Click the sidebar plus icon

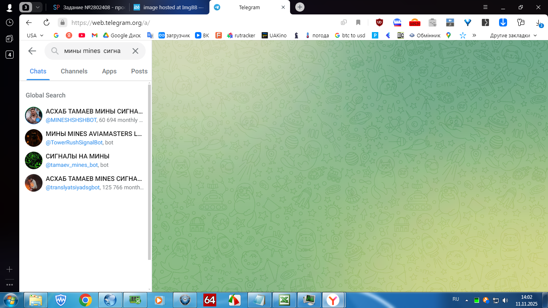(10, 269)
